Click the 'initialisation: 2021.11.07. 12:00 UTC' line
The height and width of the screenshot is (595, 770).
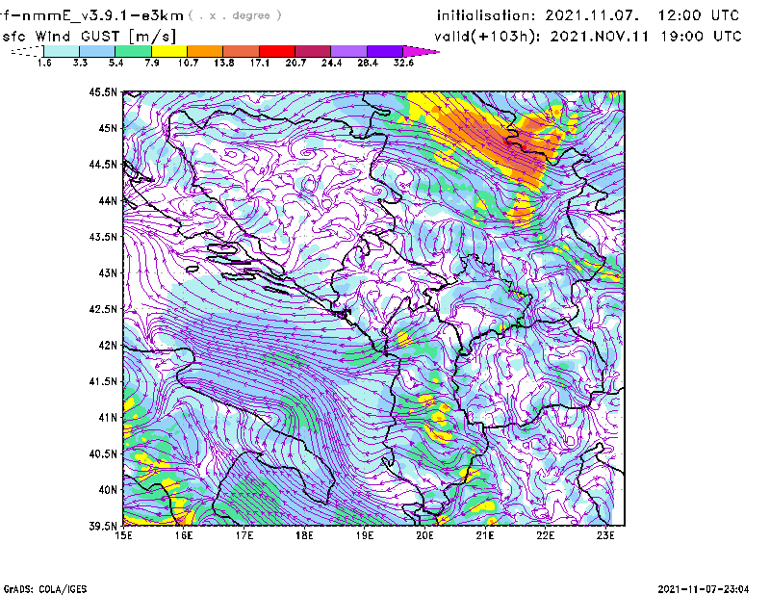[x=588, y=15]
